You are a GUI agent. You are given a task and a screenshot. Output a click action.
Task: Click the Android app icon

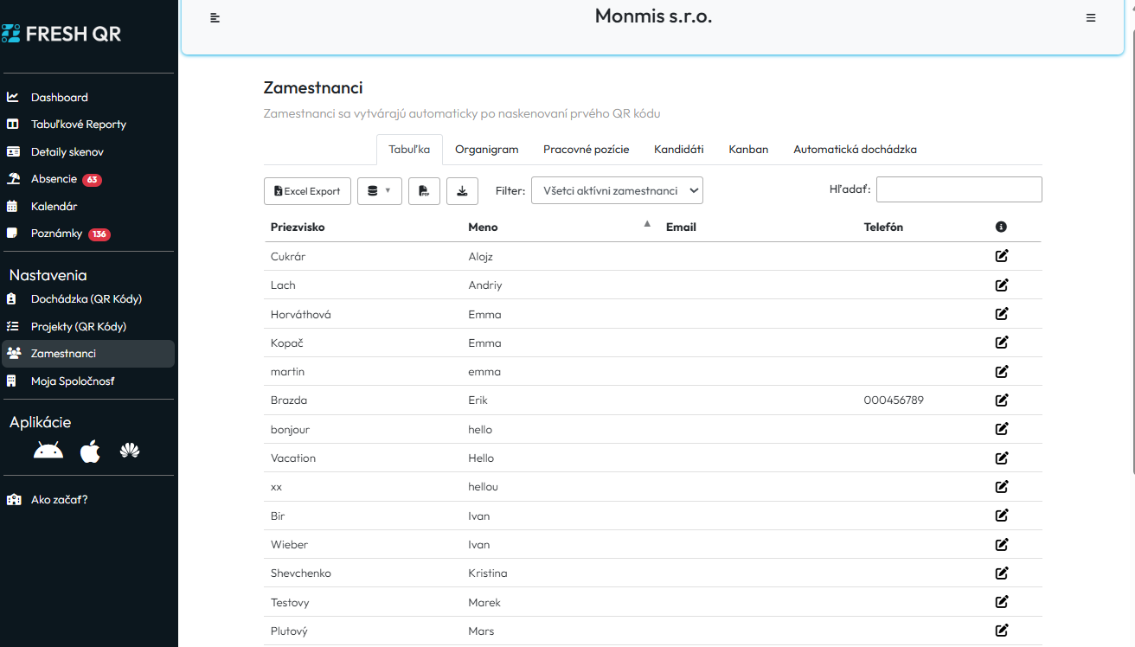48,451
